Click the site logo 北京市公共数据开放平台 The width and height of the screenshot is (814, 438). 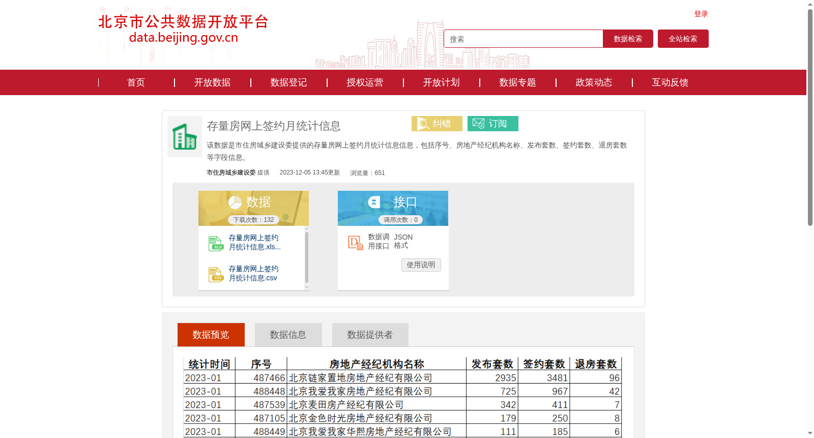[x=183, y=29]
